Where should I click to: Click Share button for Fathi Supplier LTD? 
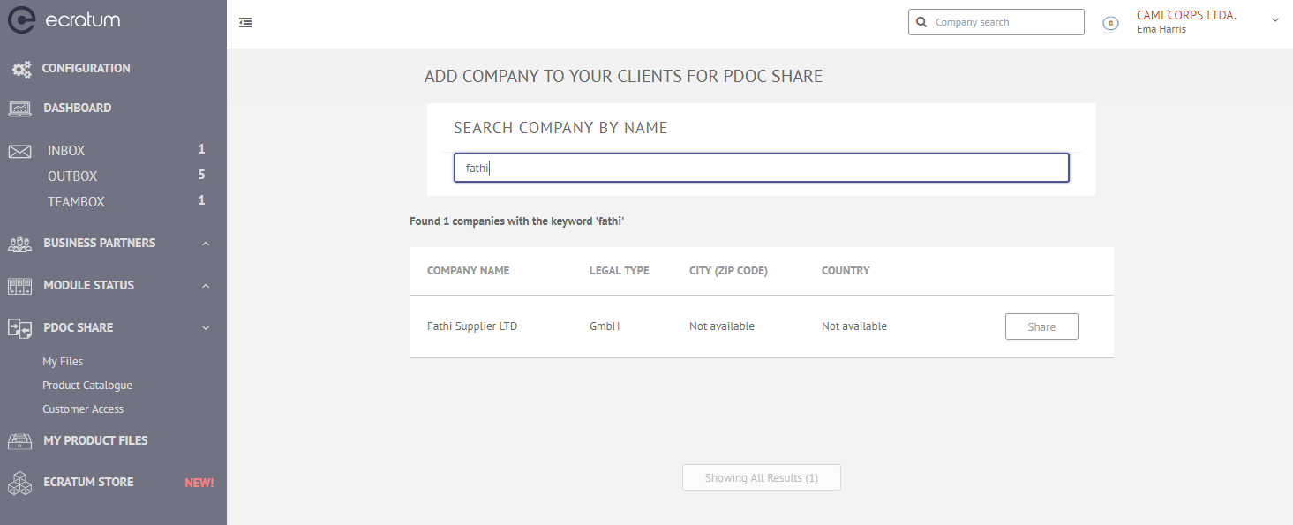1041,326
